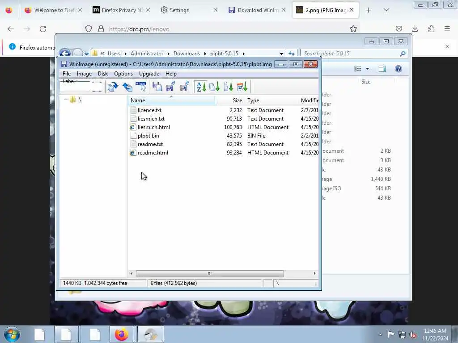Open a new Firefox tab

[369, 10]
